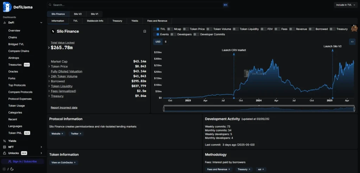Expand the 24h Token Volume row
Image resolution: width=360 pixels, height=173 pixels.
tap(49, 76)
